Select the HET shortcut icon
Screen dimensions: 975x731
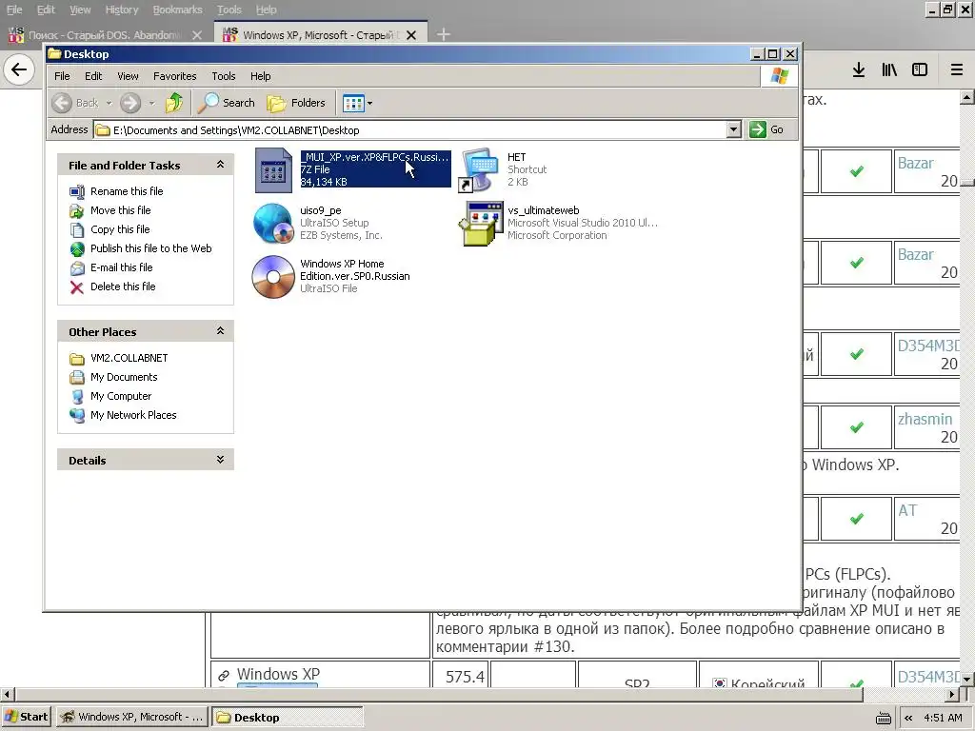click(x=480, y=169)
